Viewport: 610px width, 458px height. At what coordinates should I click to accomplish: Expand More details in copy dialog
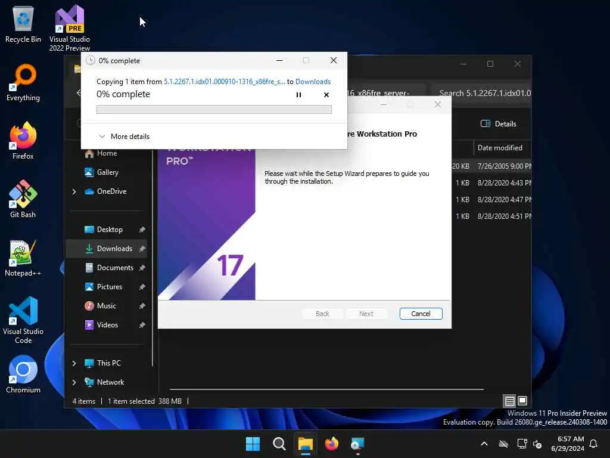[124, 137]
